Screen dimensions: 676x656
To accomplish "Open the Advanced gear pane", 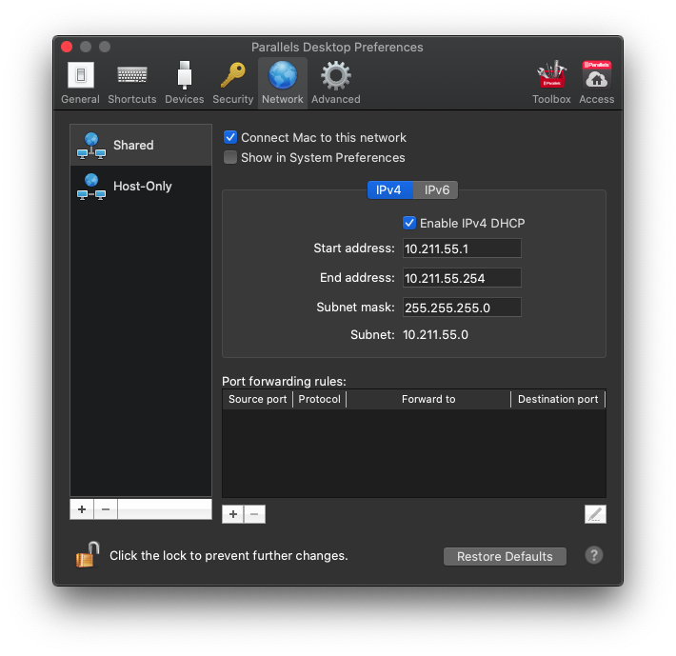I will click(x=336, y=83).
